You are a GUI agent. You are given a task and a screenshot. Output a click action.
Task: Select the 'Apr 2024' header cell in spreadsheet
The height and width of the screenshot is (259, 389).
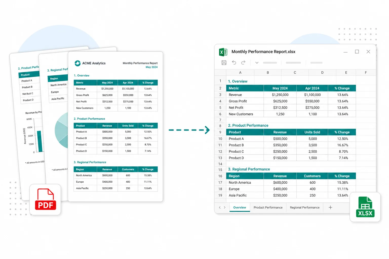pos(312,88)
